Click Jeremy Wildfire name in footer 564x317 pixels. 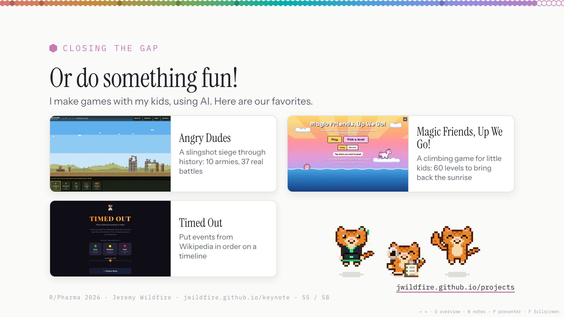point(142,297)
